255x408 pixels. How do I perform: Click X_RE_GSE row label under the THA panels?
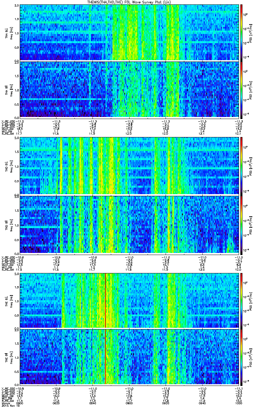click(x=8, y=121)
